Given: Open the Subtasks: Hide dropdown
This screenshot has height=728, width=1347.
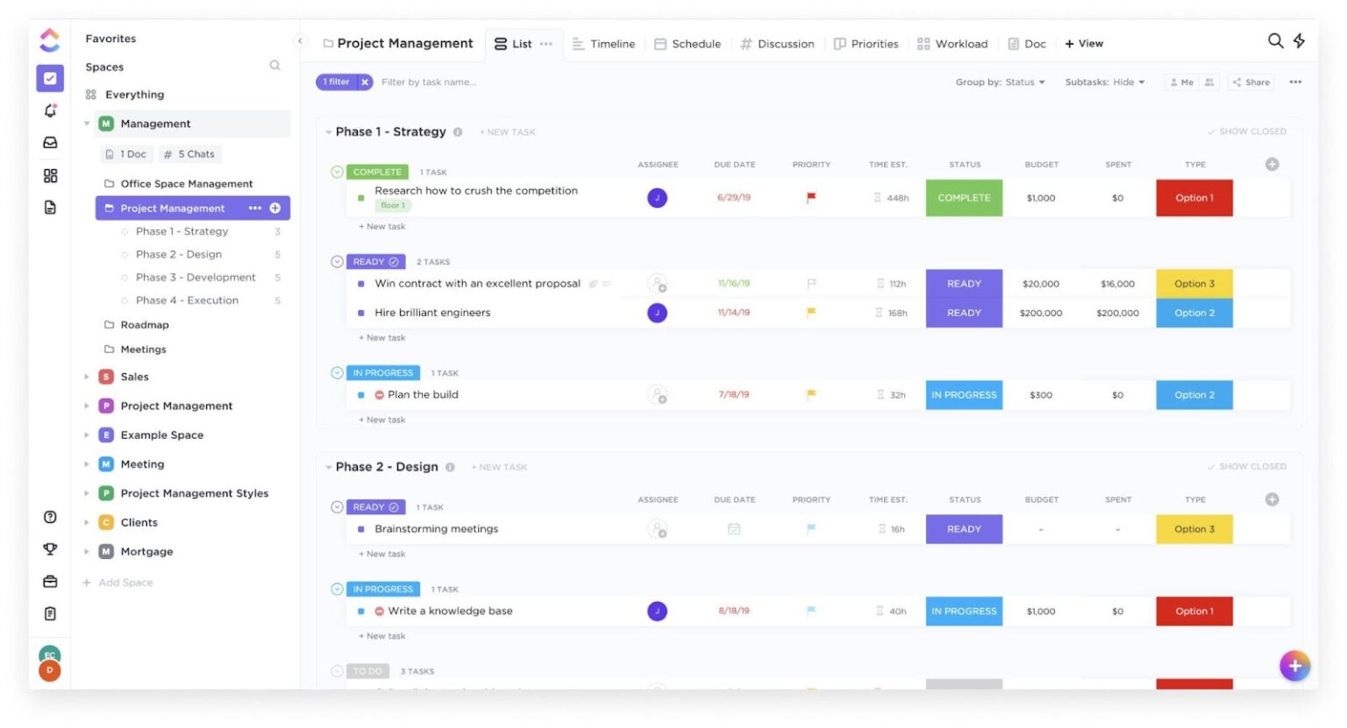Looking at the screenshot, I should tap(1105, 81).
